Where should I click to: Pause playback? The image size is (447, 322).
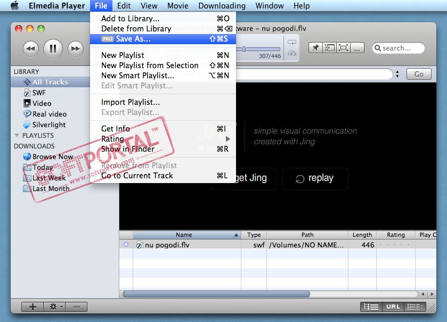tap(53, 48)
